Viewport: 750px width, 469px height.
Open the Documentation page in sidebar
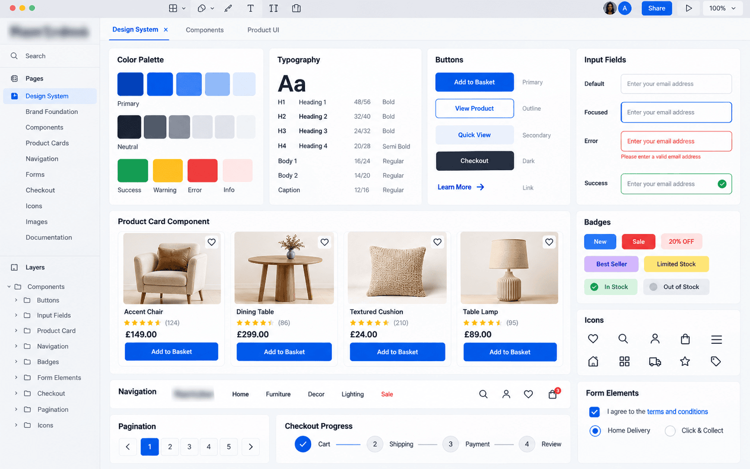click(x=49, y=237)
